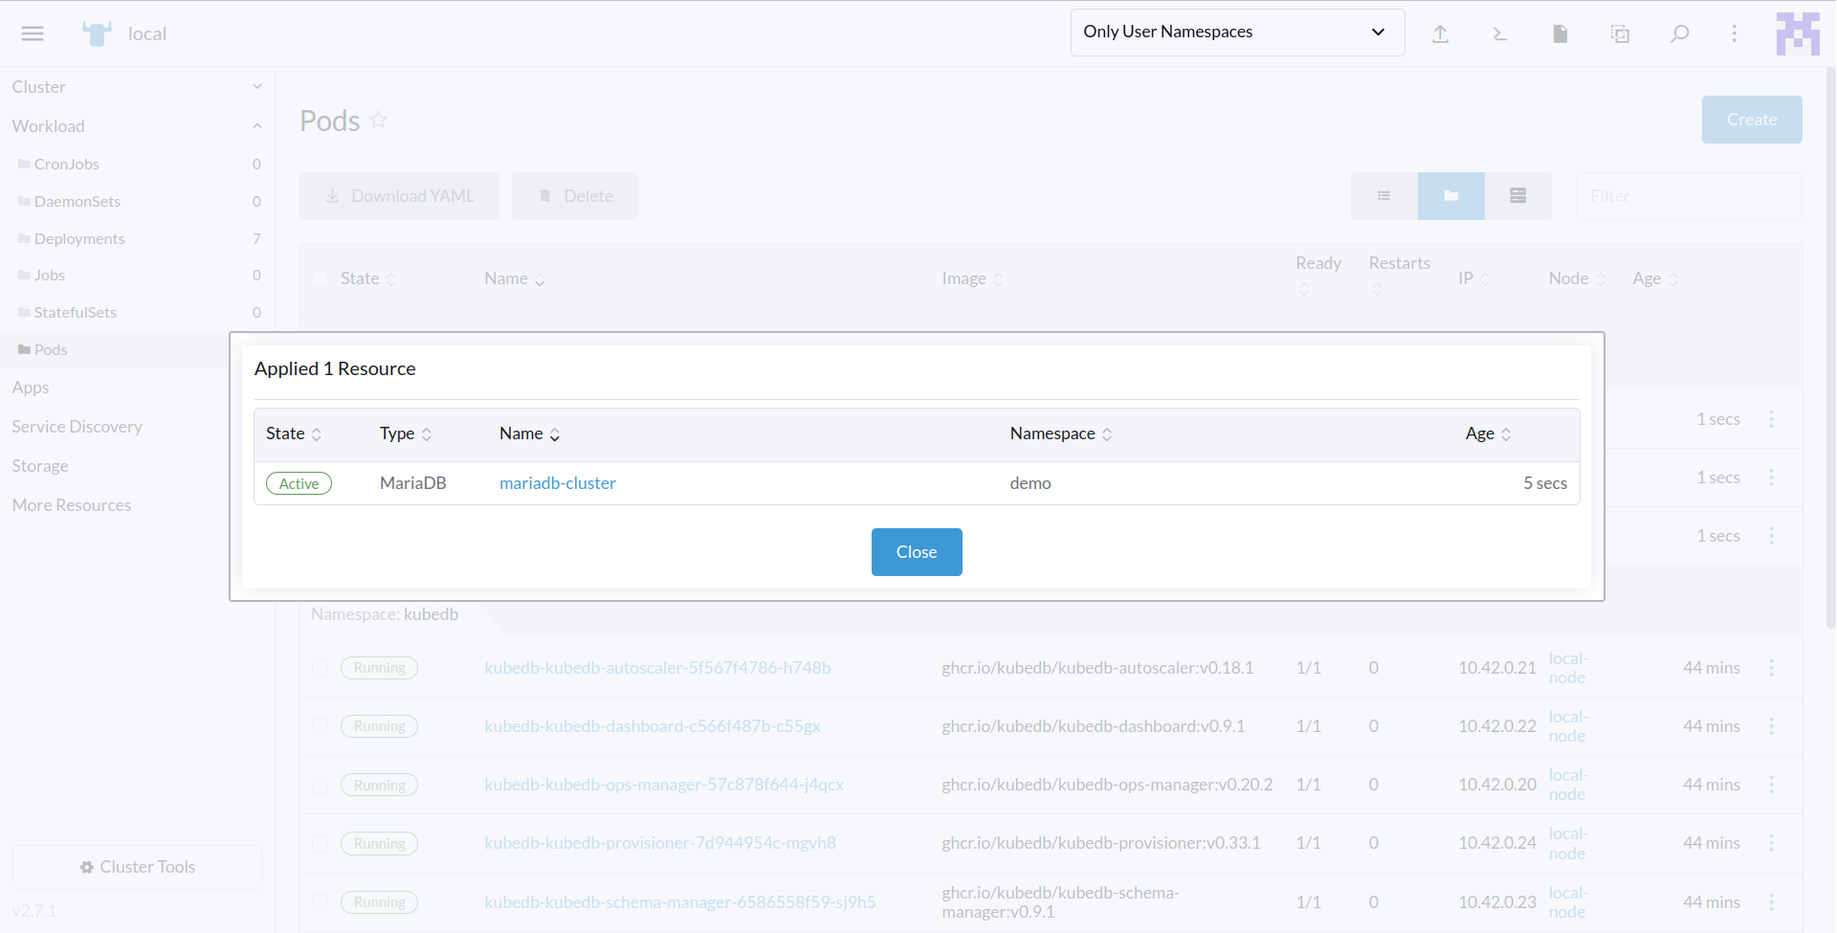Image resolution: width=1837 pixels, height=933 pixels.
Task: Click the user avatar icon
Action: click(x=1798, y=33)
